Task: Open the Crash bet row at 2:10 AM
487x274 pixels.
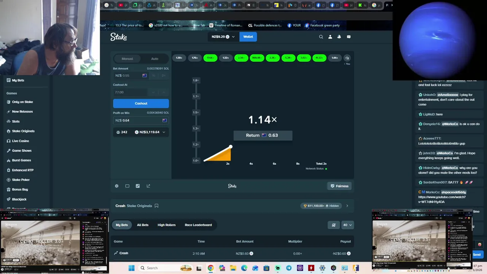Action: [232, 253]
